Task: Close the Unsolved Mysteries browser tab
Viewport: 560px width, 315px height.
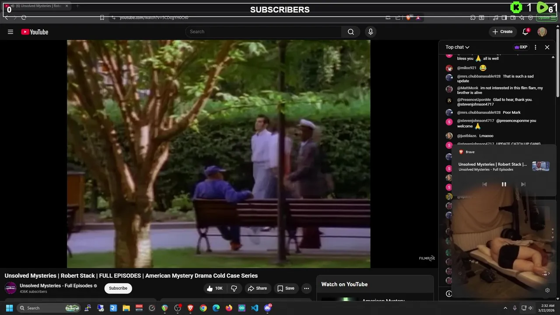Action: pyautogui.click(x=66, y=6)
